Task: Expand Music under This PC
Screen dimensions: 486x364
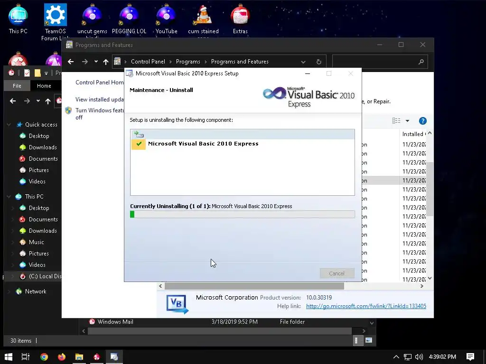Action: point(13,242)
